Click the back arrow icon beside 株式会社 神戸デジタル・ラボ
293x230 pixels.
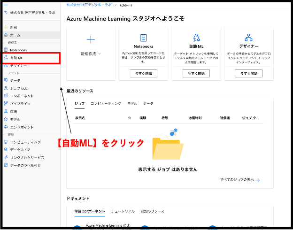click(6, 13)
